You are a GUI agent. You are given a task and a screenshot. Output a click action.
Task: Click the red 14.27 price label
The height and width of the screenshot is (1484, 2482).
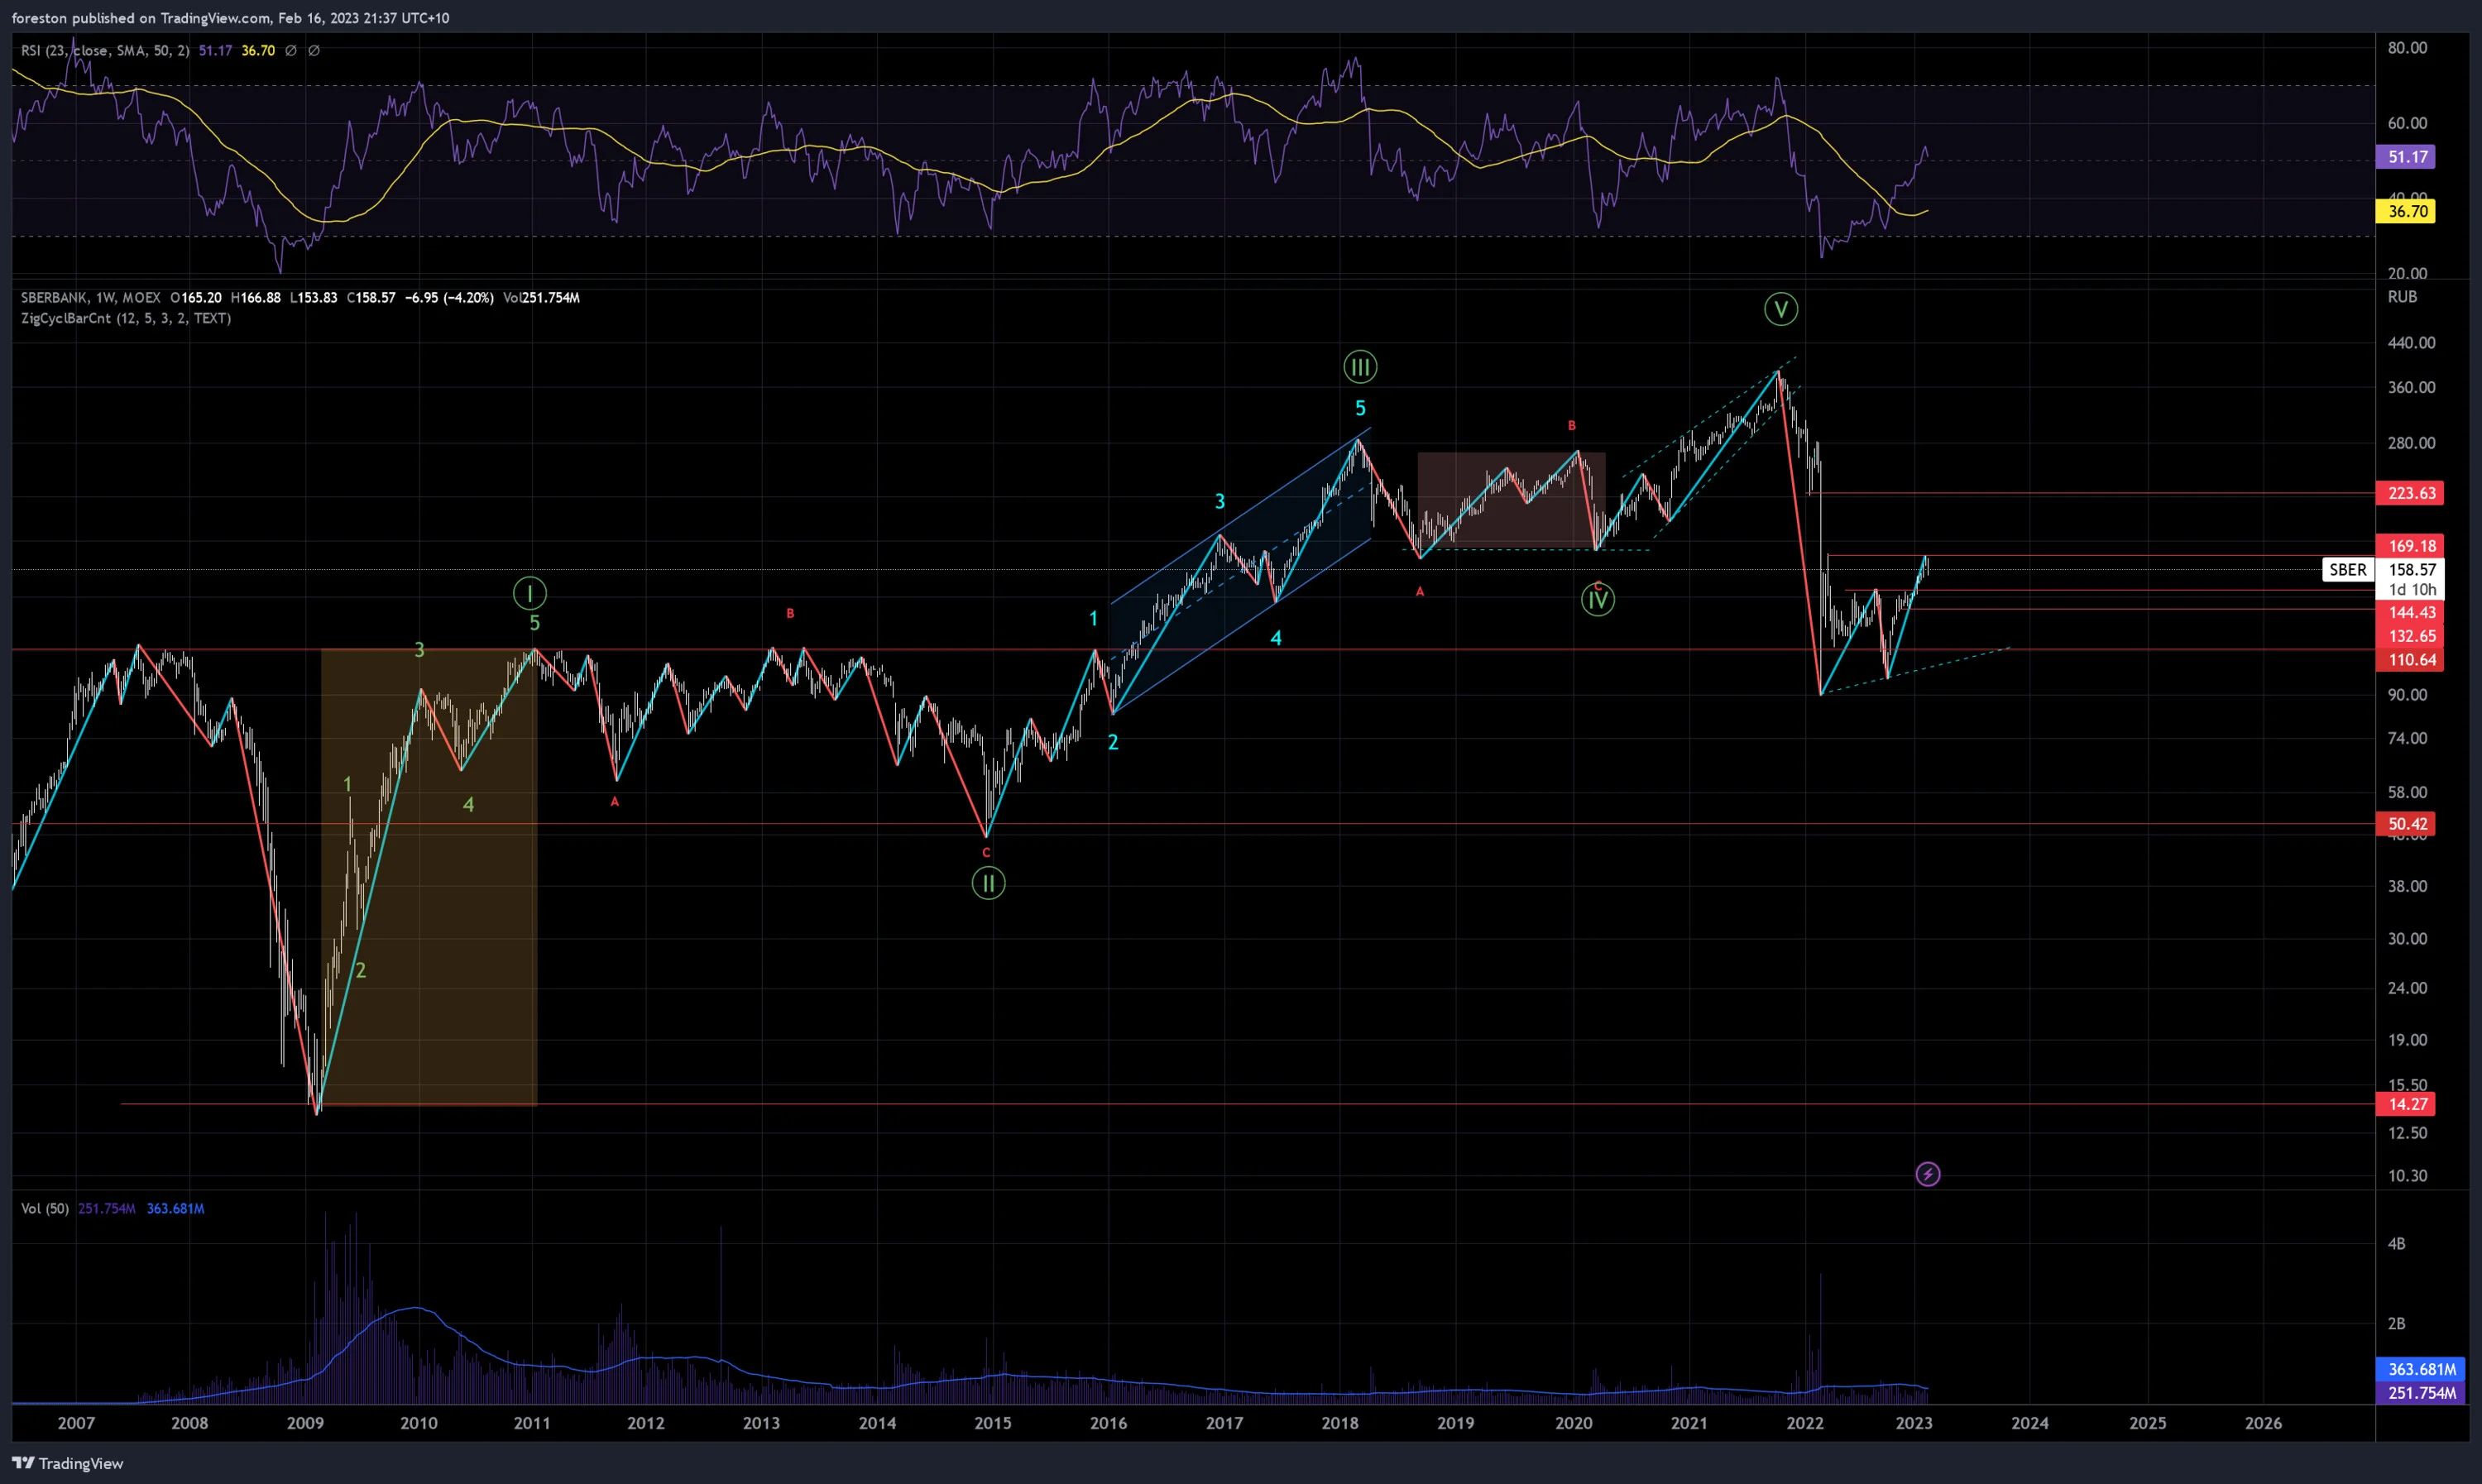point(2407,1104)
